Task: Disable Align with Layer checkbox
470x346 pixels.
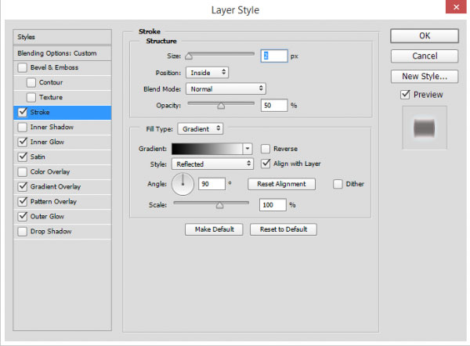Action: tap(266, 164)
